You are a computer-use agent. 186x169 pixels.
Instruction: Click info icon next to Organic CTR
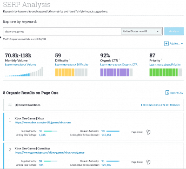[x=120, y=59]
